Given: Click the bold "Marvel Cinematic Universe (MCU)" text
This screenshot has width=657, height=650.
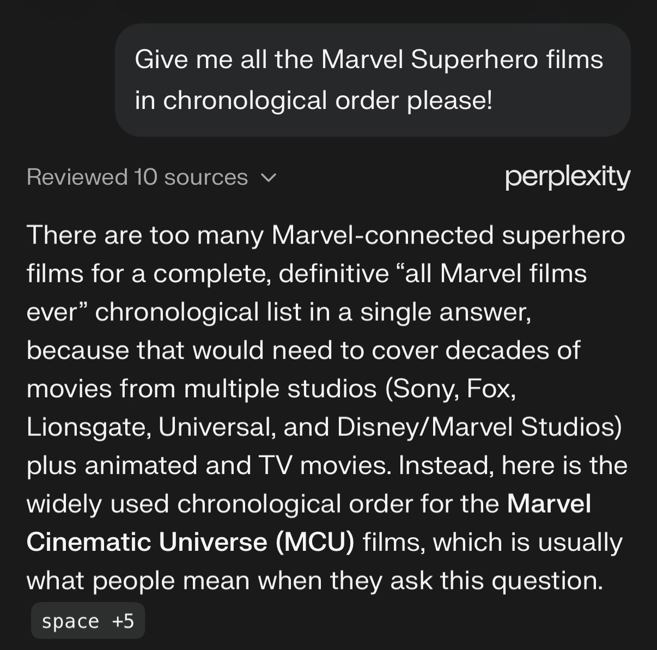Looking at the screenshot, I should click(x=190, y=542).
